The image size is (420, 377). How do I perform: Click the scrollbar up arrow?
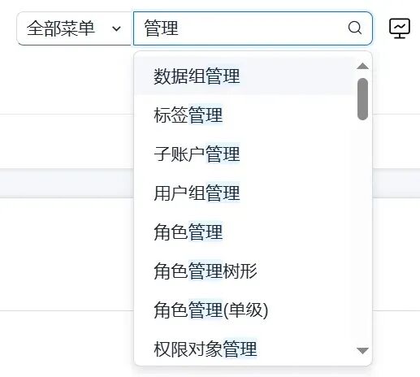pos(362,67)
